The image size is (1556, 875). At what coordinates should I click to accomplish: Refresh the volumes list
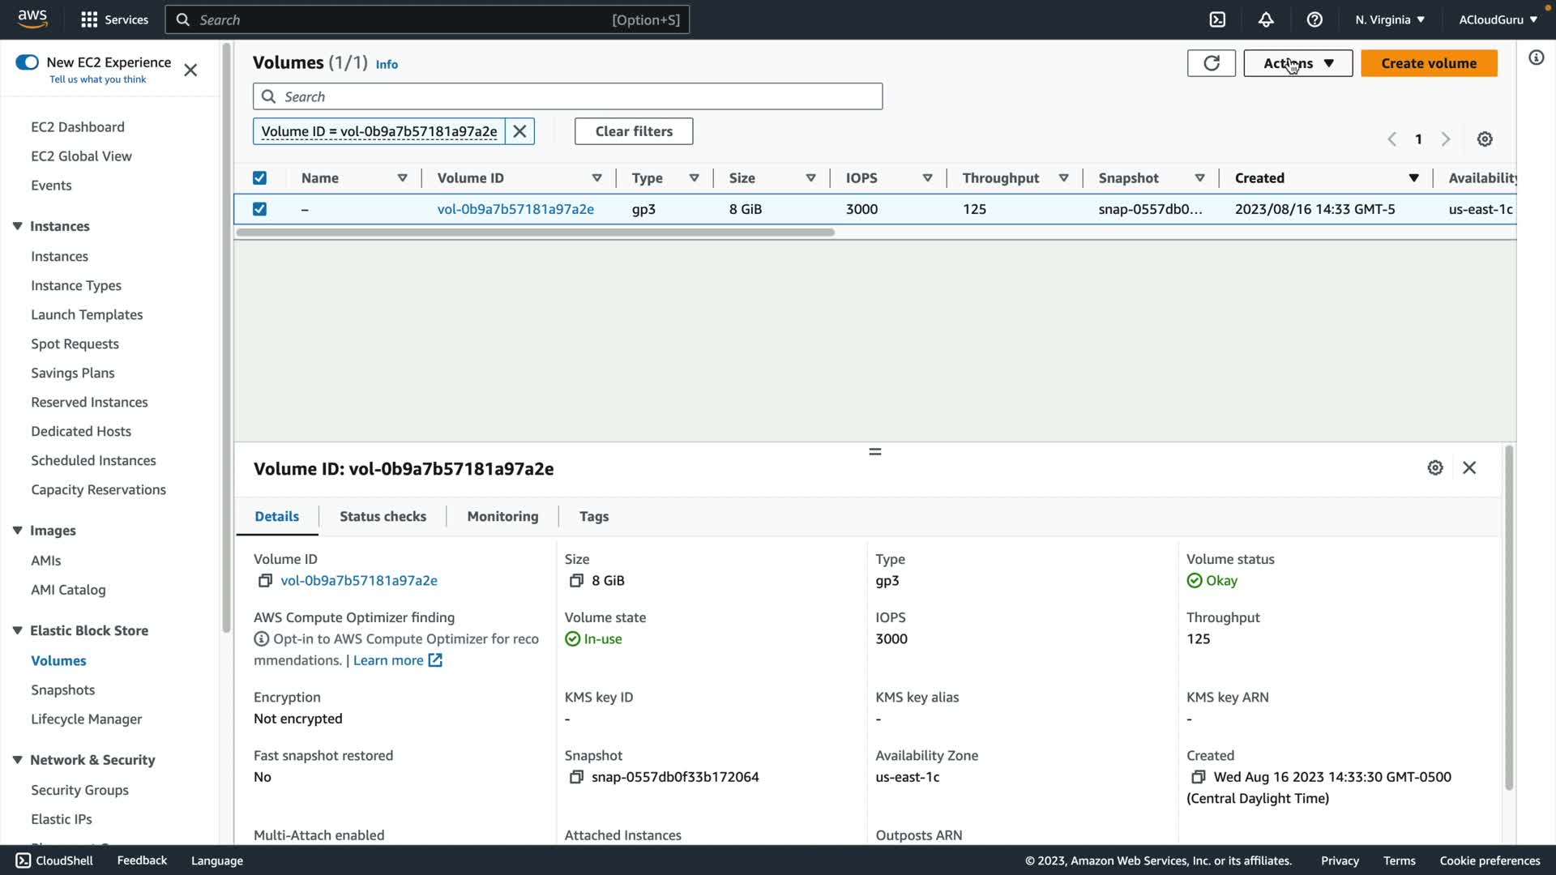[x=1211, y=63]
